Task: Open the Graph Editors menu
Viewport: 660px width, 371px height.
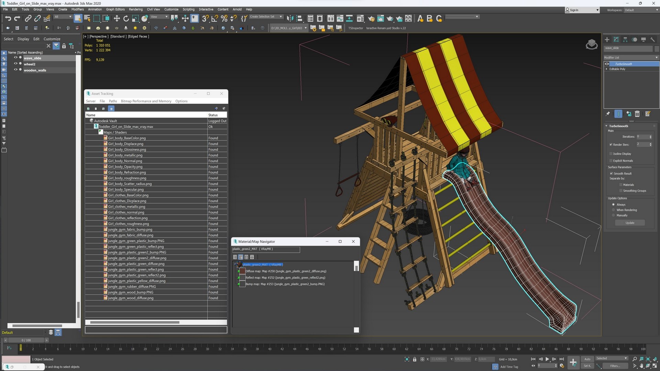Action: [x=115, y=9]
